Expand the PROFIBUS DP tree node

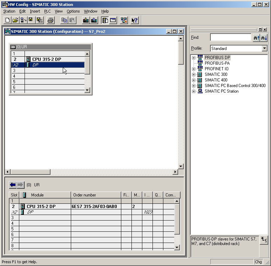tap(194, 58)
